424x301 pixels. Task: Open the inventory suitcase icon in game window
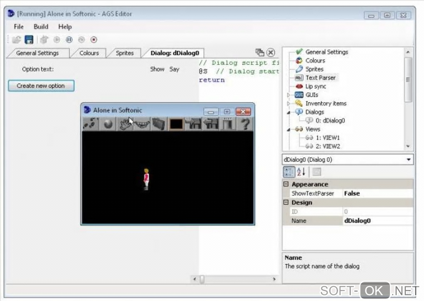(159, 124)
